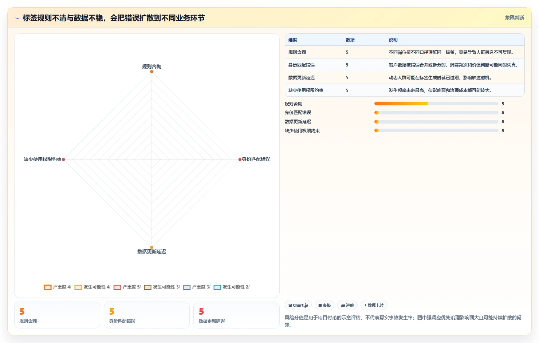Select the 缺少使用权限约束 cell in the table
The width and height of the screenshot is (539, 343).
point(306,90)
